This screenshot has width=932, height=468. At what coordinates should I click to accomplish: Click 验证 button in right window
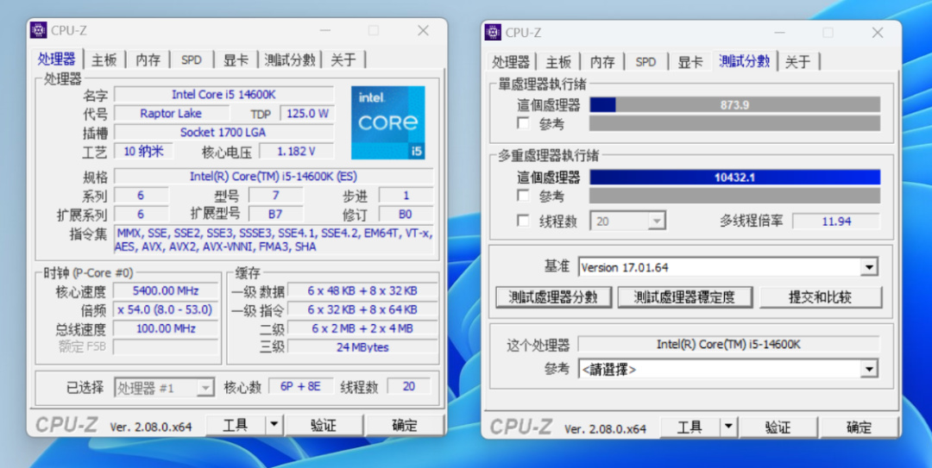[778, 427]
